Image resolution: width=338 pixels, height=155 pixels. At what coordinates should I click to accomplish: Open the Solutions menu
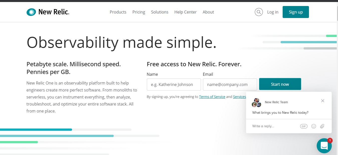point(160,12)
